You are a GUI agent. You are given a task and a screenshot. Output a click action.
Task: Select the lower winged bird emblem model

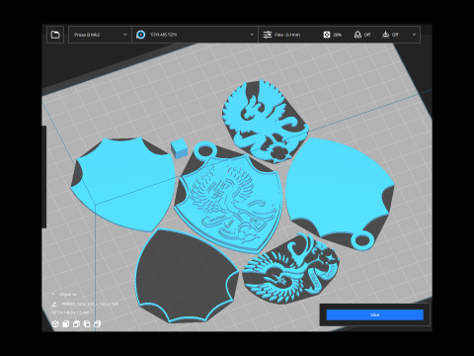291,270
